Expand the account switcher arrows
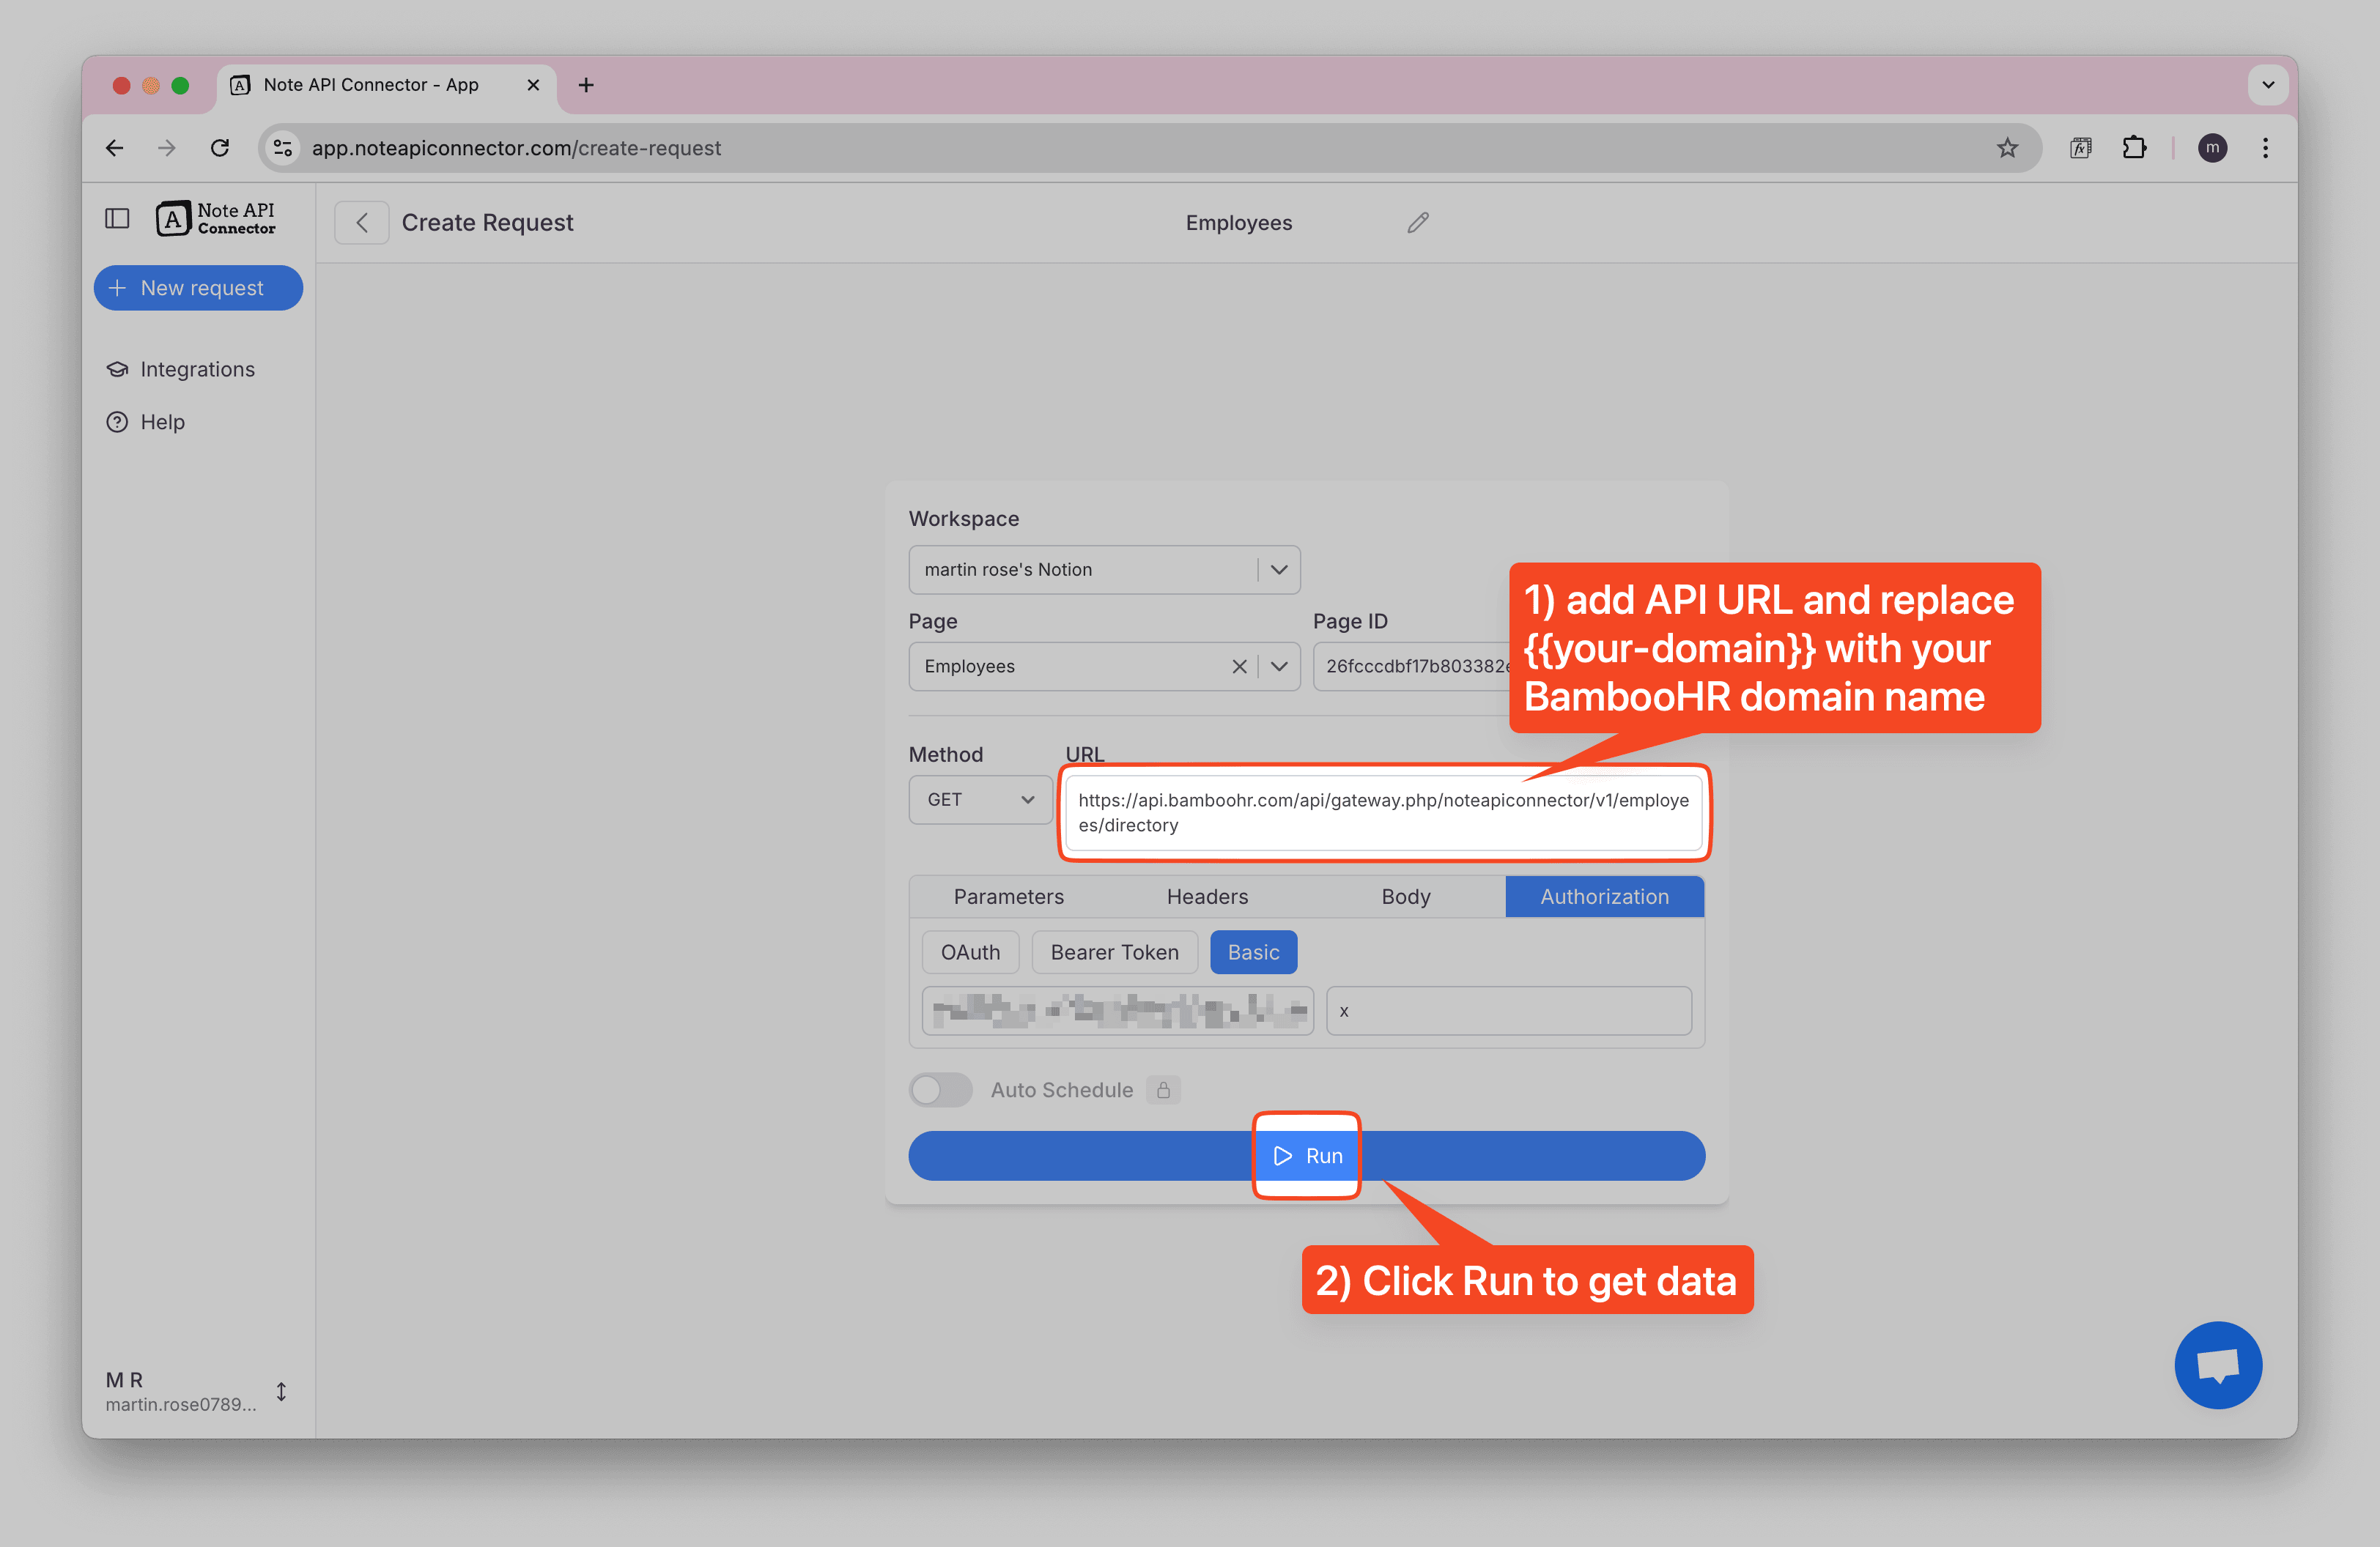This screenshot has height=1547, width=2380. coord(281,1391)
